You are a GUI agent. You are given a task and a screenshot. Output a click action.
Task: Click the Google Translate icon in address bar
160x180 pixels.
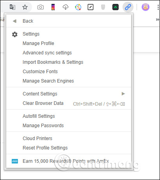tap(12, 7)
